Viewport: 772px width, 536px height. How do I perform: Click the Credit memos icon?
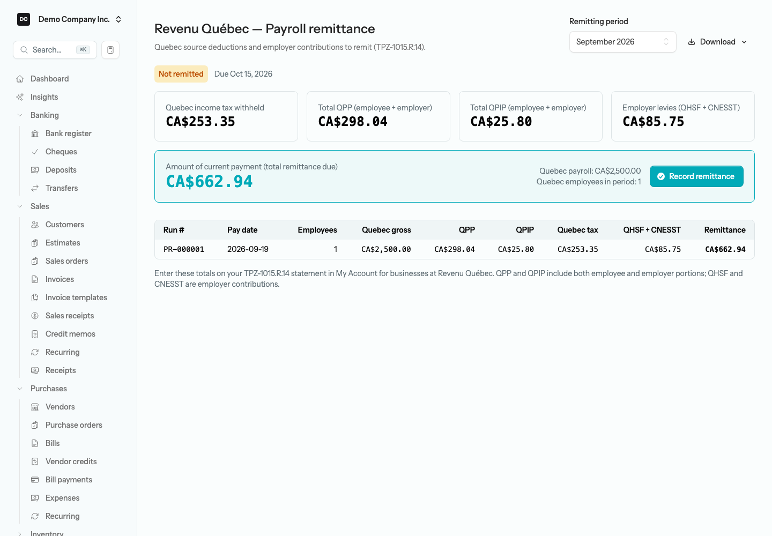pyautogui.click(x=35, y=334)
